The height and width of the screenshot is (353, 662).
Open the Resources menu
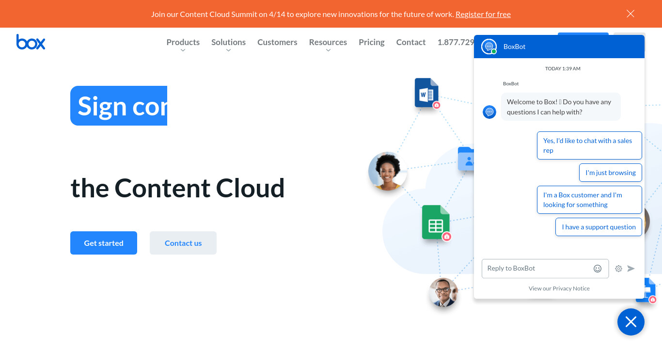point(328,42)
